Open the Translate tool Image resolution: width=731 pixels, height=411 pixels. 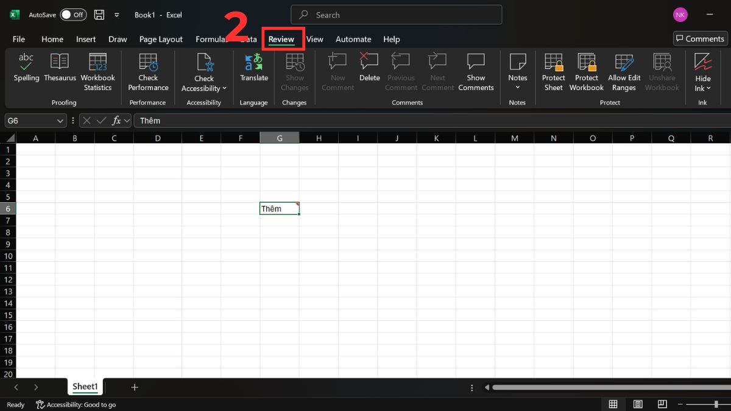coord(253,70)
